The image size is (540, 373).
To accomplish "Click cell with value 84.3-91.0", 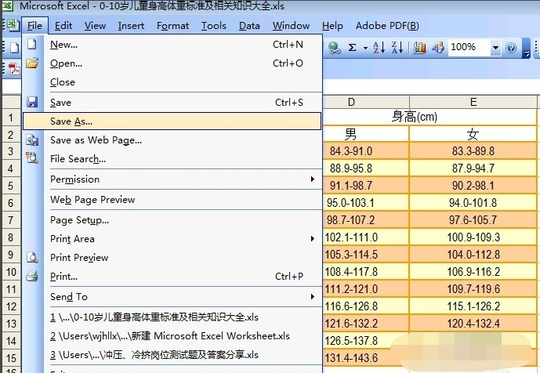I will point(366,151).
